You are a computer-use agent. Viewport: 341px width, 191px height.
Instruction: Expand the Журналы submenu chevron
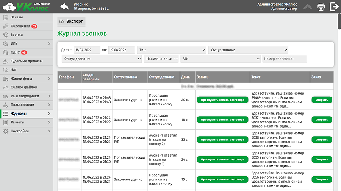pos(49,114)
